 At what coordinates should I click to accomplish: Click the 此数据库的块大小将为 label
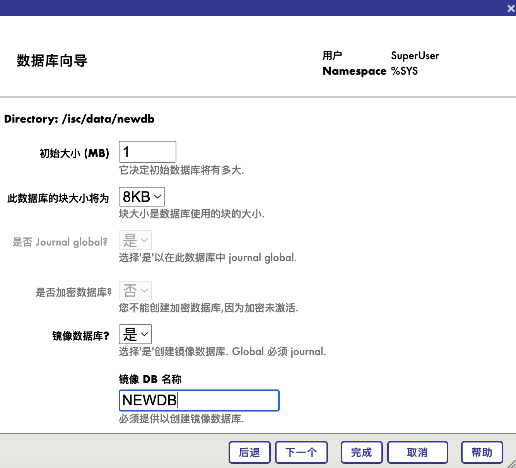coord(58,198)
